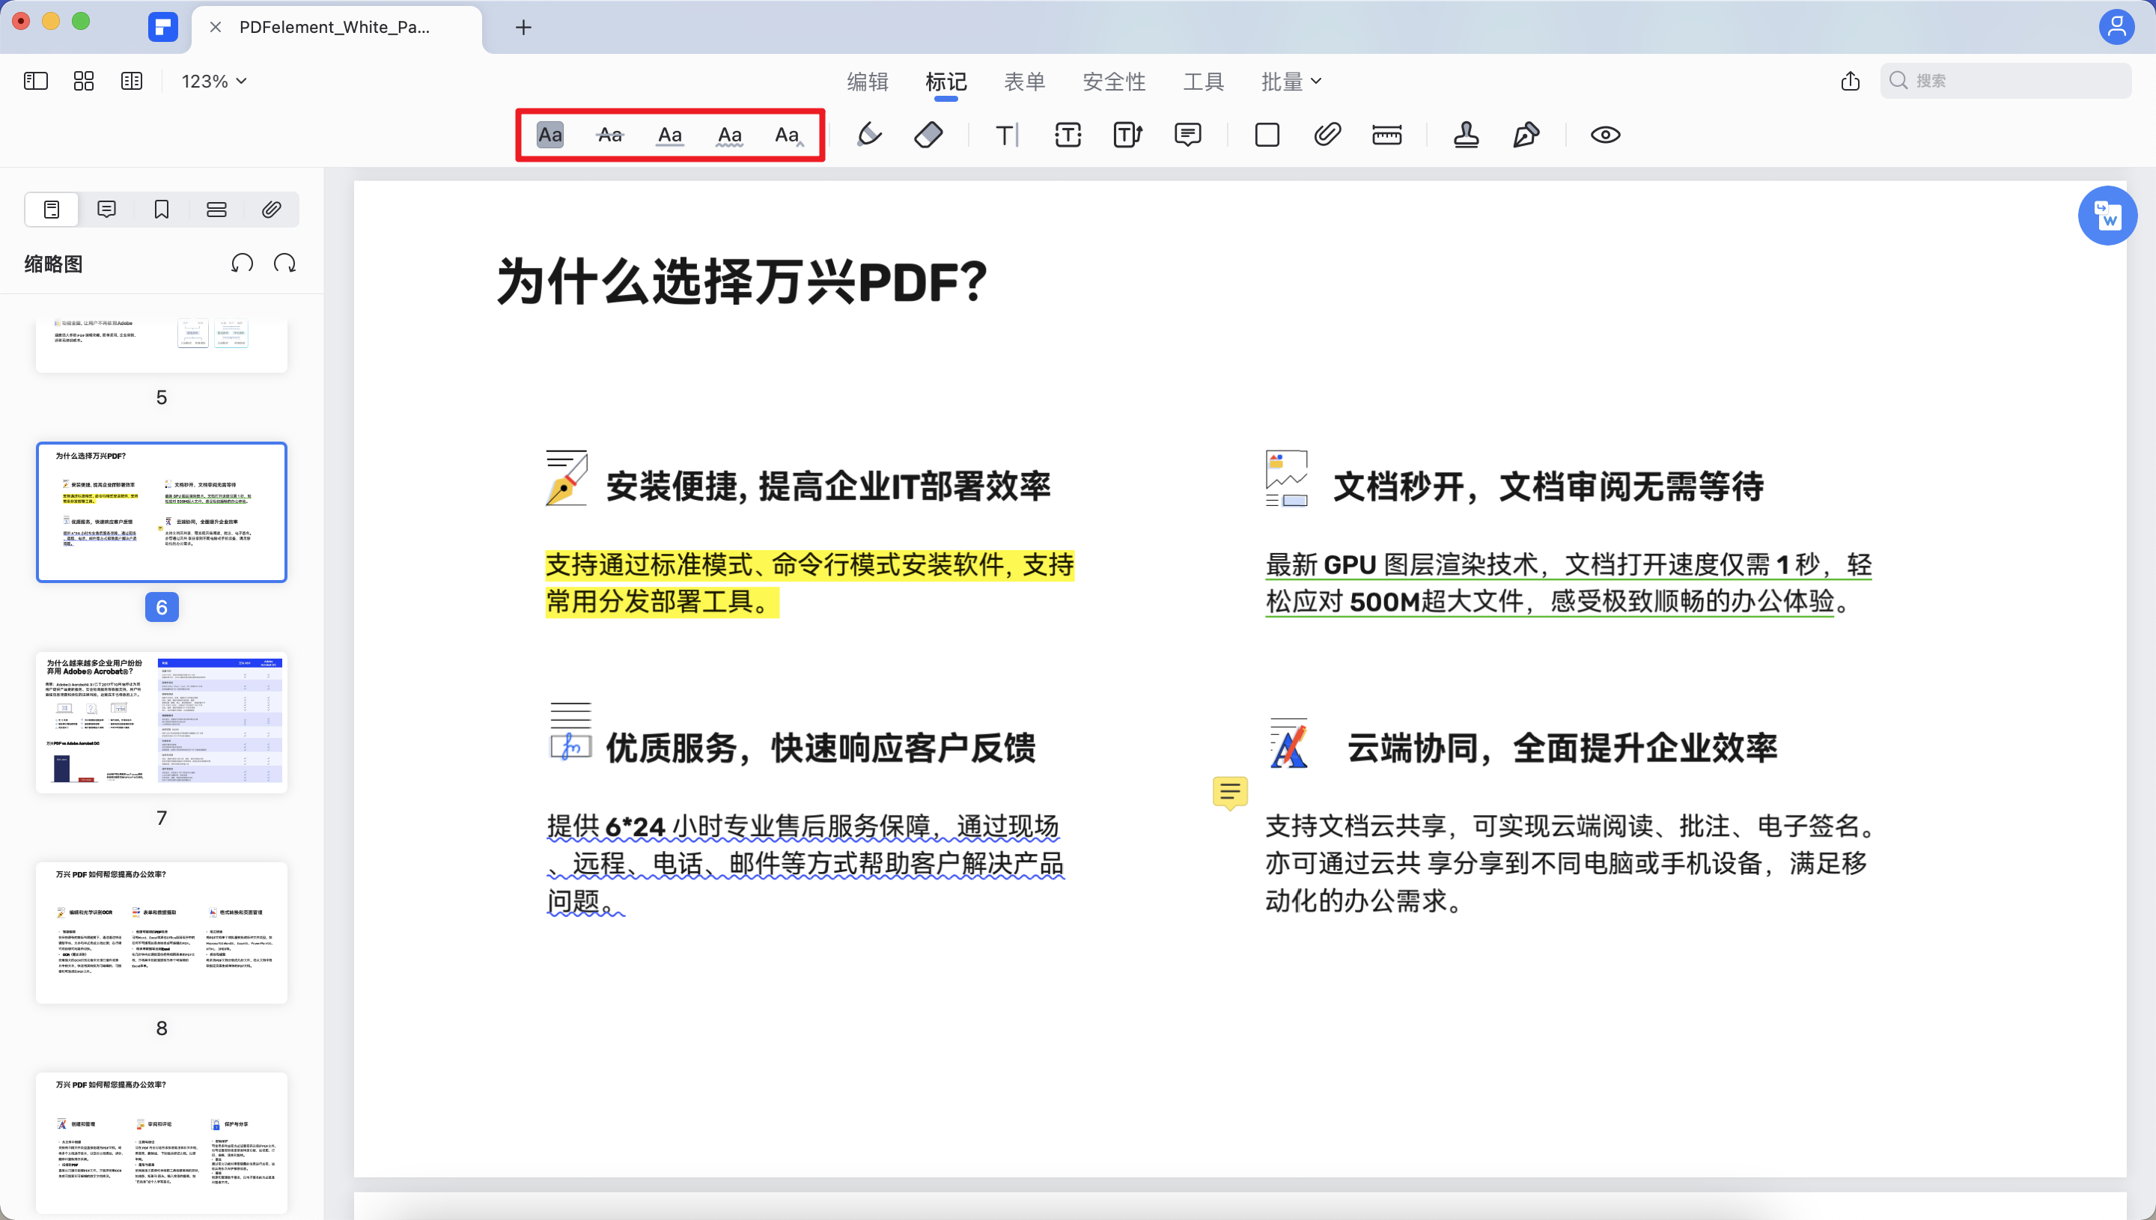Open the 安全性 security tab
Viewport: 2156px width, 1220px height.
point(1115,80)
